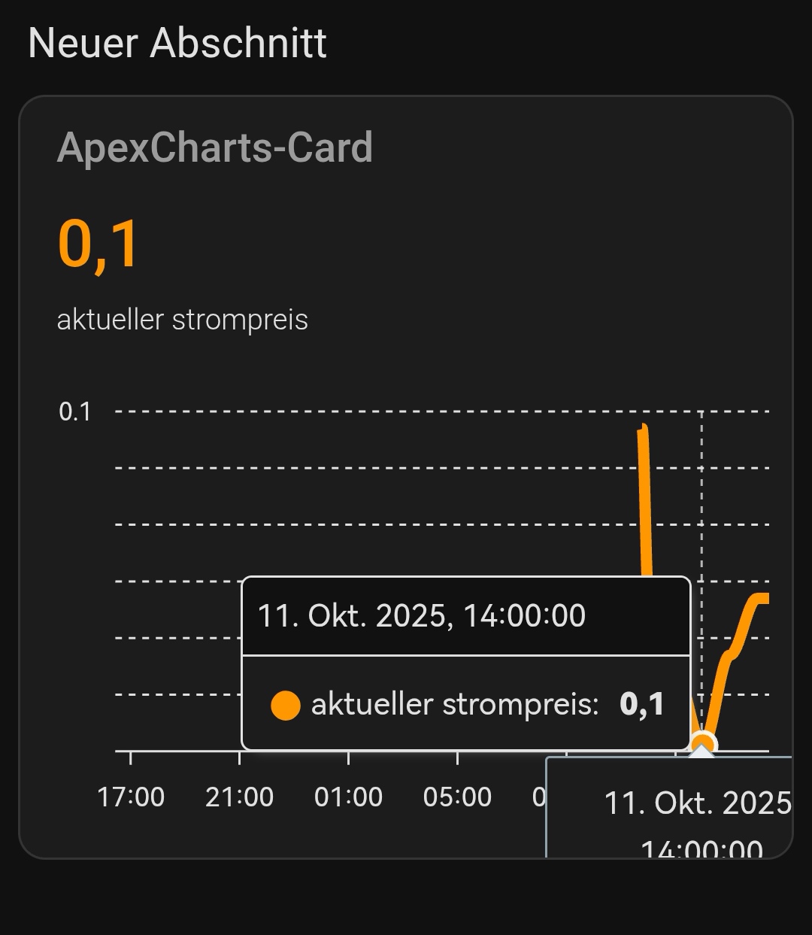Click the "aktueller strompreis" label under the value
Image resolution: width=812 pixels, height=935 pixels.
[183, 320]
